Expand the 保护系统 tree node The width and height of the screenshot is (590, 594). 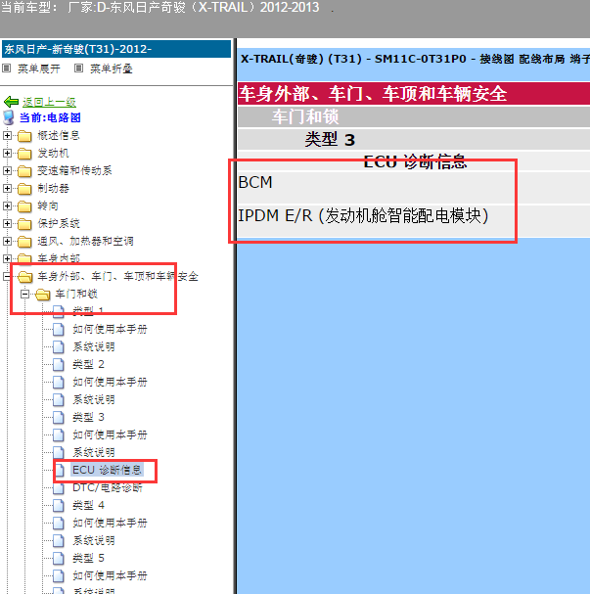tap(7, 223)
